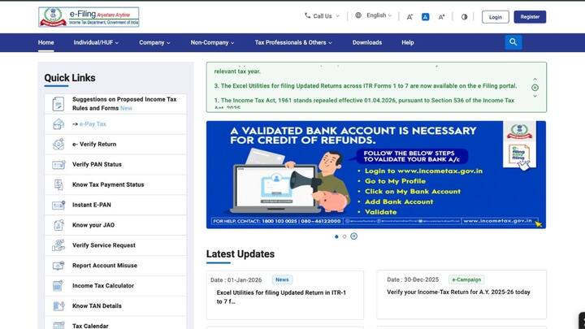585x329 pixels.
Task: Increase font size with the A+ icon
Action: tap(441, 17)
